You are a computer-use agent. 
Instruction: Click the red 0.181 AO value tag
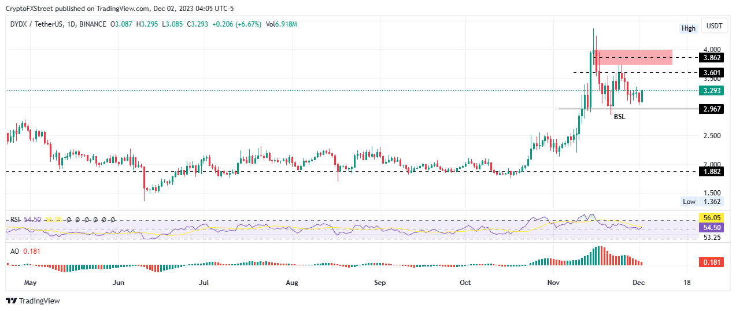coord(711,263)
